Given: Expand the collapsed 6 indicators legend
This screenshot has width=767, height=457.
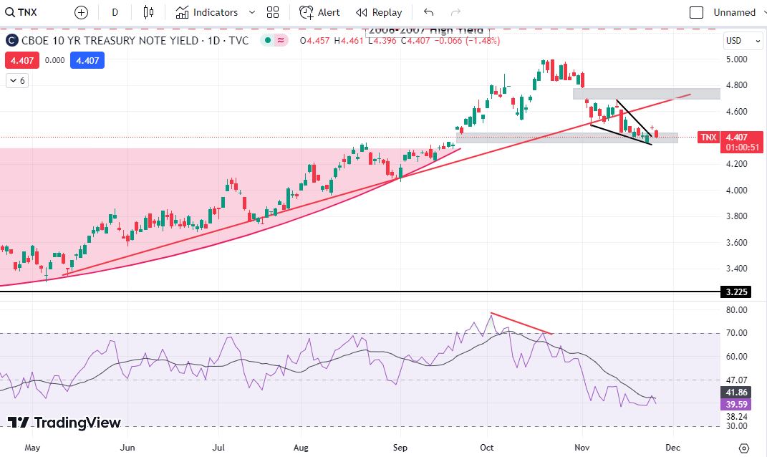Looking at the screenshot, I should [x=17, y=81].
